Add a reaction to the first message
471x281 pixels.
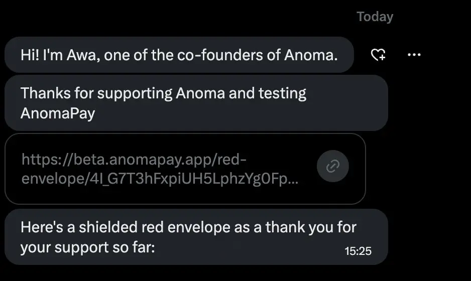[x=378, y=55]
